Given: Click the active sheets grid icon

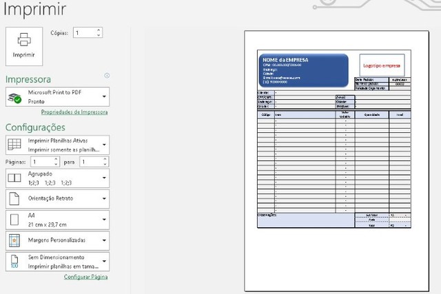Looking at the screenshot, I should click(x=14, y=145).
